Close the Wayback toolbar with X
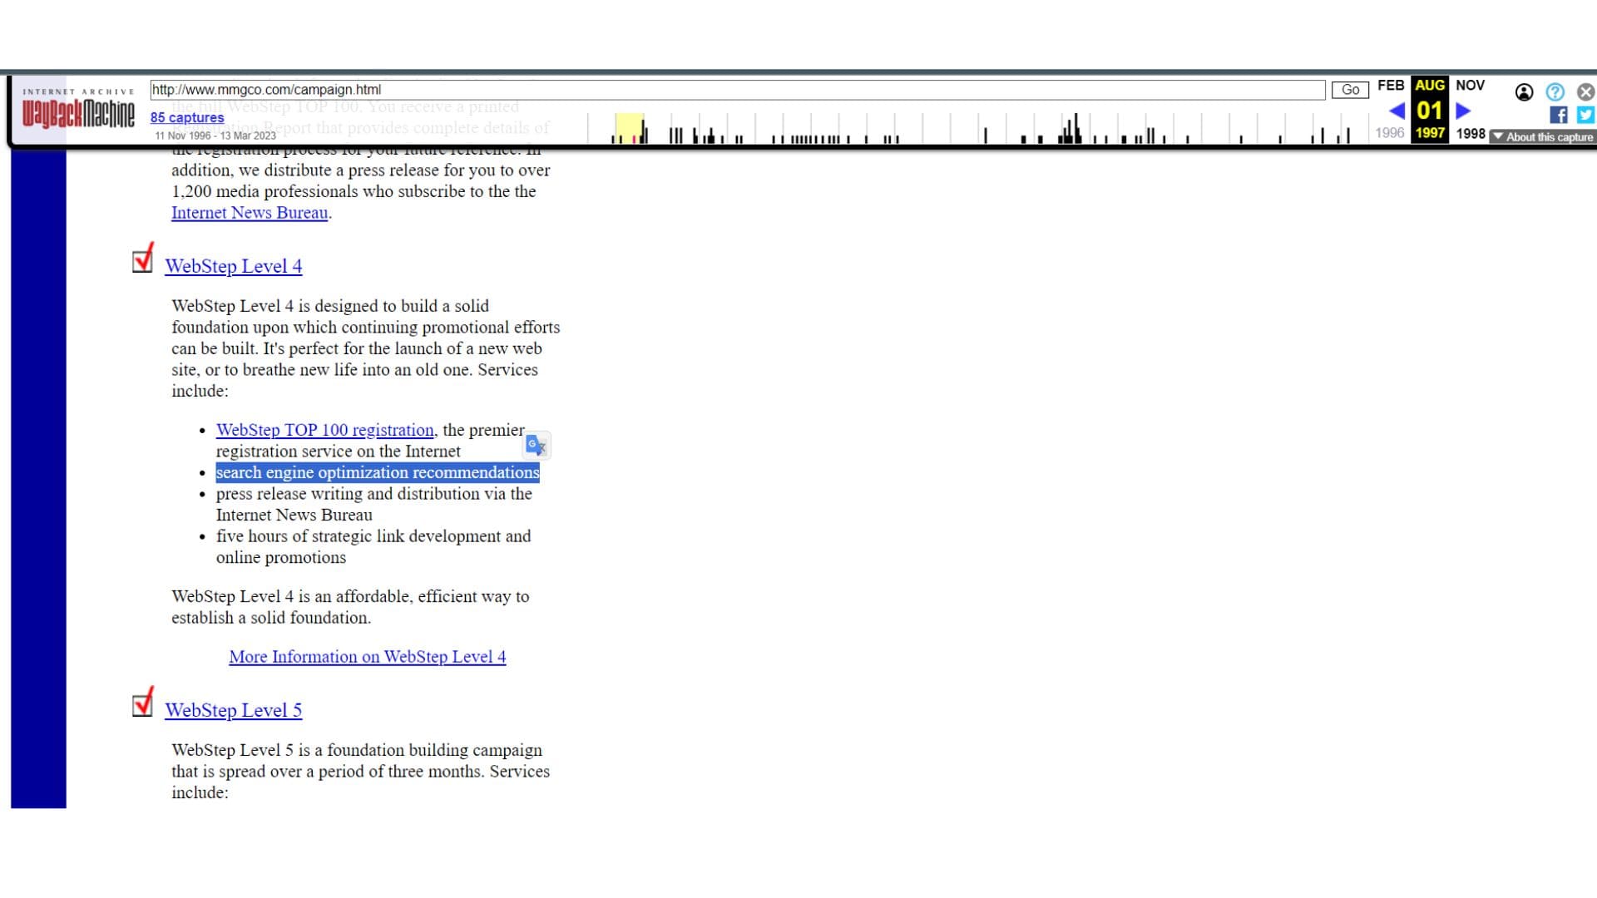 click(x=1585, y=92)
